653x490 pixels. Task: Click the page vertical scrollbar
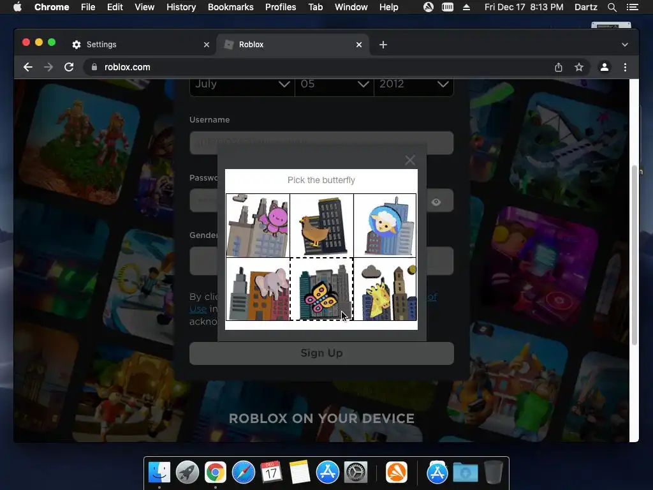[x=635, y=255]
